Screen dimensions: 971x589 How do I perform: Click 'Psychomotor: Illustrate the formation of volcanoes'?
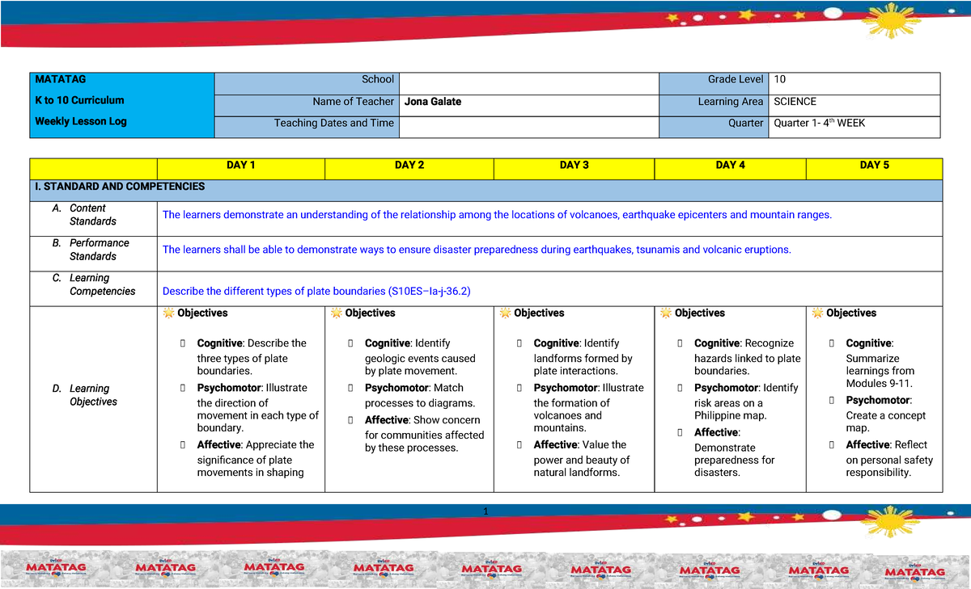tap(588, 408)
